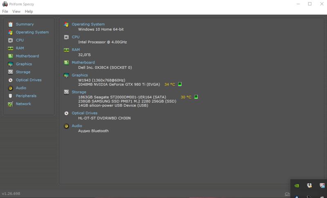Click the Graphics heading link in summary
Viewport: 327px width, 198px height.
click(80, 75)
